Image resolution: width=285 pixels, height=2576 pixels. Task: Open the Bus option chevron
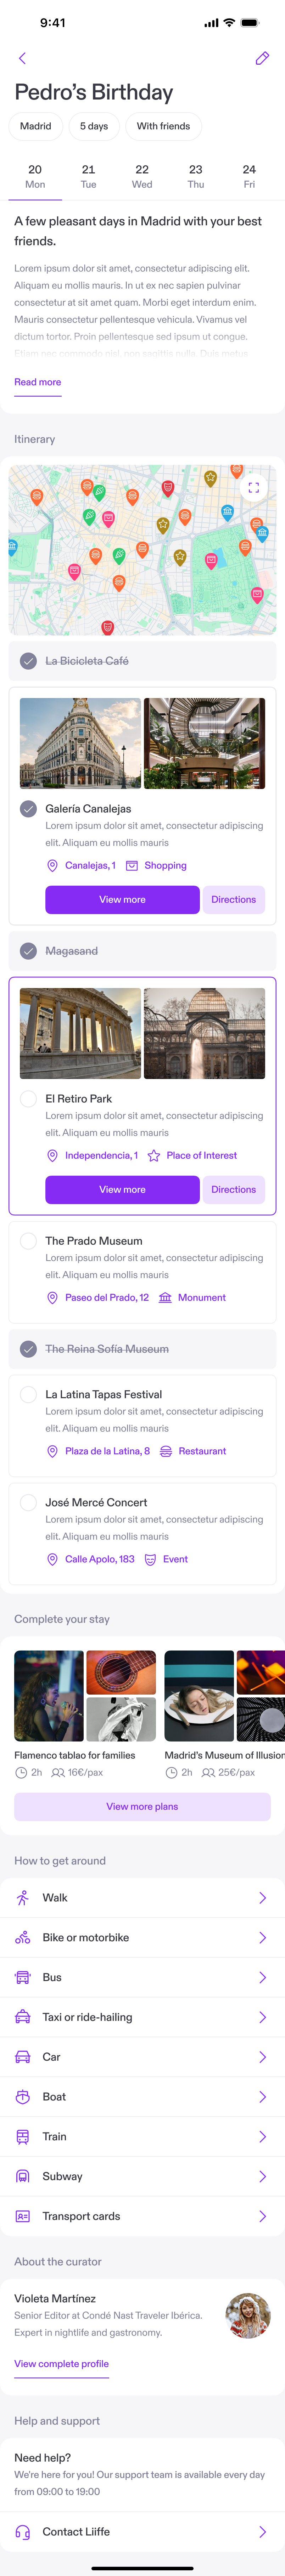tap(262, 1977)
